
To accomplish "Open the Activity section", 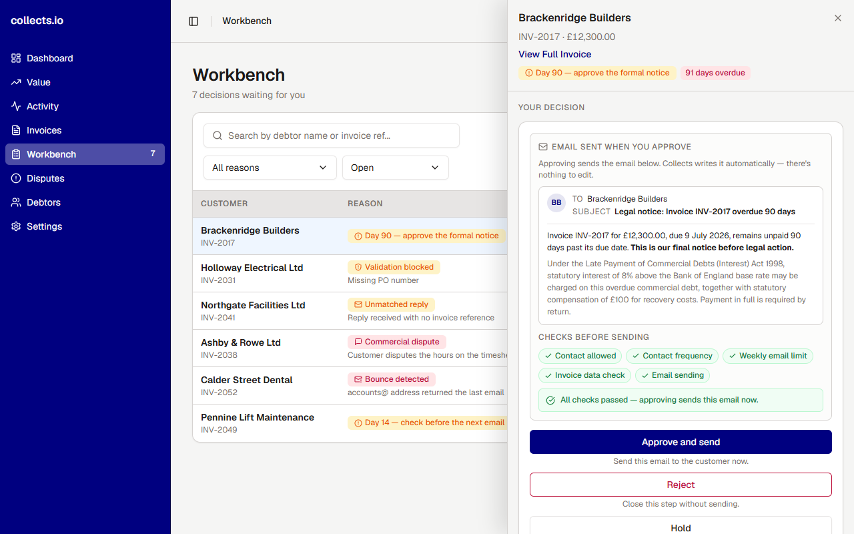I will tap(85, 106).
